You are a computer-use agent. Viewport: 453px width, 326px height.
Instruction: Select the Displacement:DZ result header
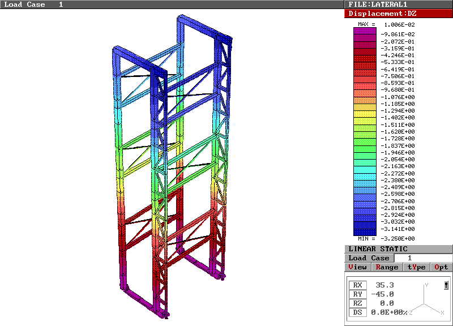(x=399, y=14)
